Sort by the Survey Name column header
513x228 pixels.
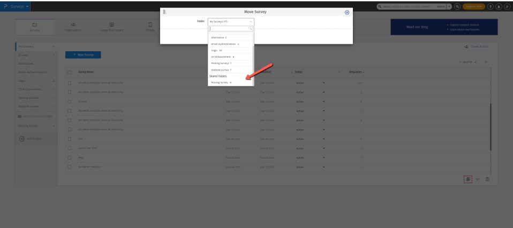pos(86,72)
